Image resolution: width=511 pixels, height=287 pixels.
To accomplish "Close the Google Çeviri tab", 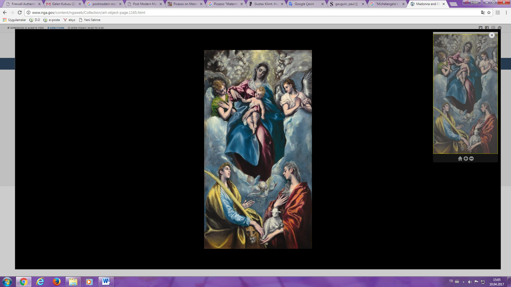I will point(323,4).
